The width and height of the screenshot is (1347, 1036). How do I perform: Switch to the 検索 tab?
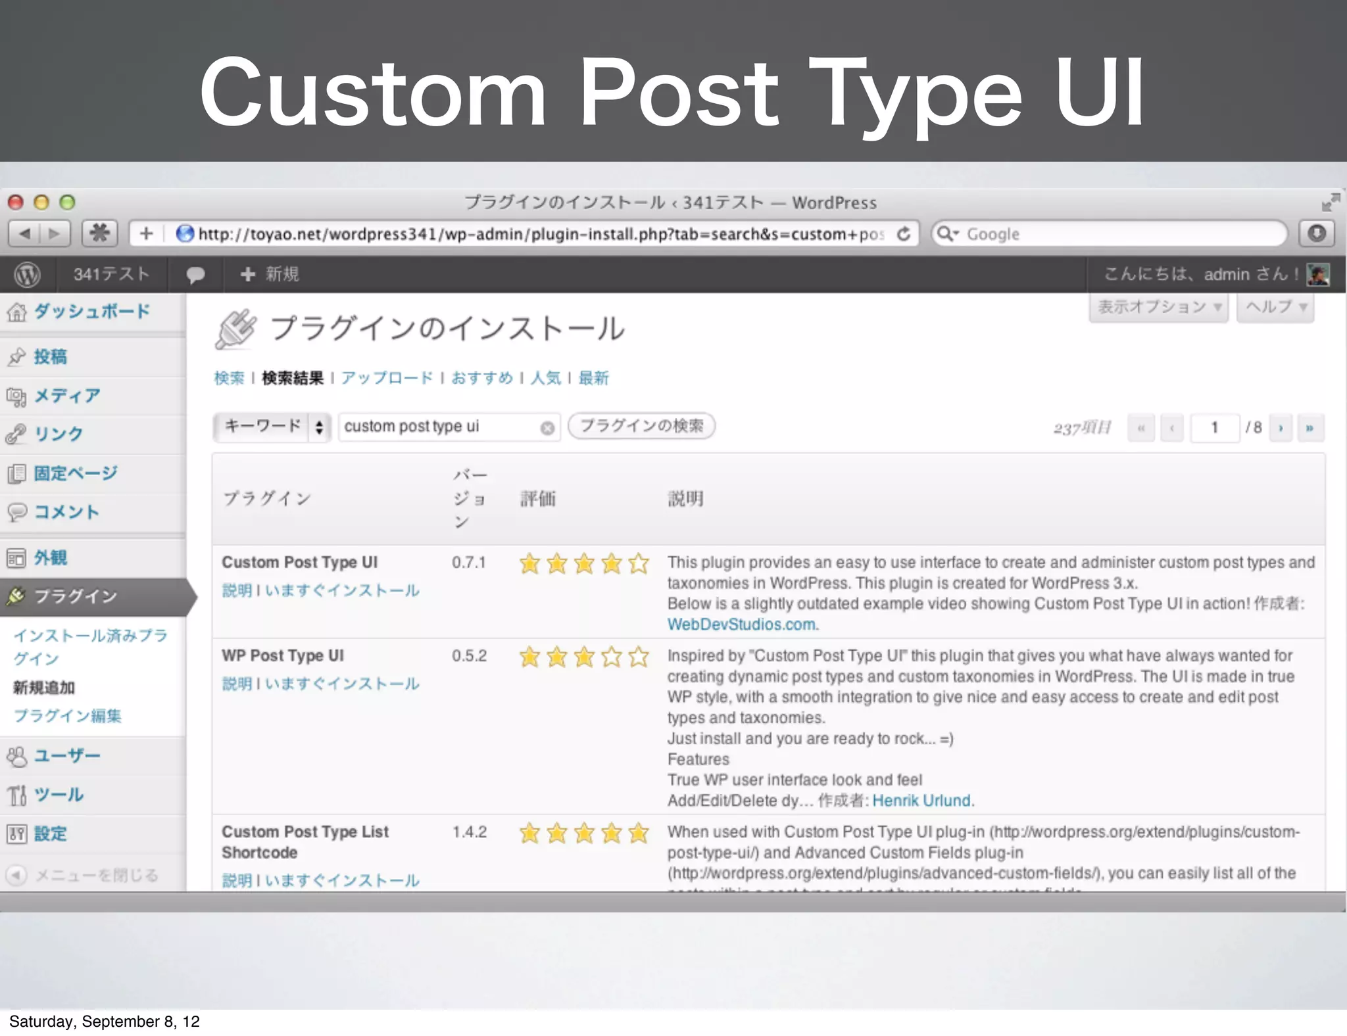229,378
